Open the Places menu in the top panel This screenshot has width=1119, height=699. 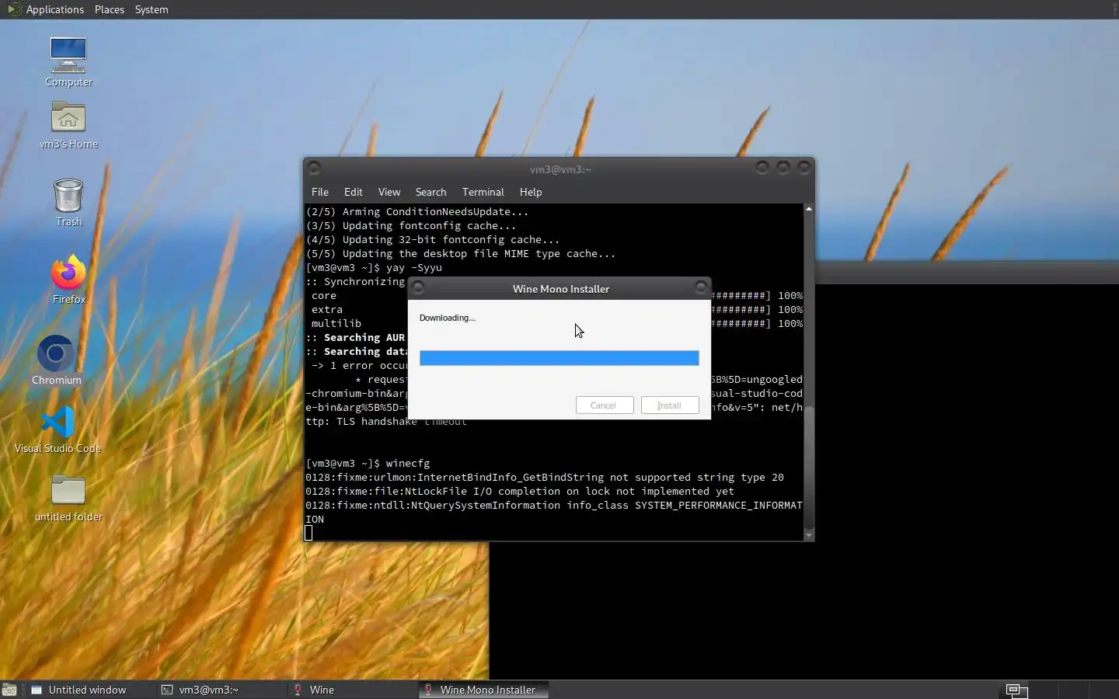[110, 9]
